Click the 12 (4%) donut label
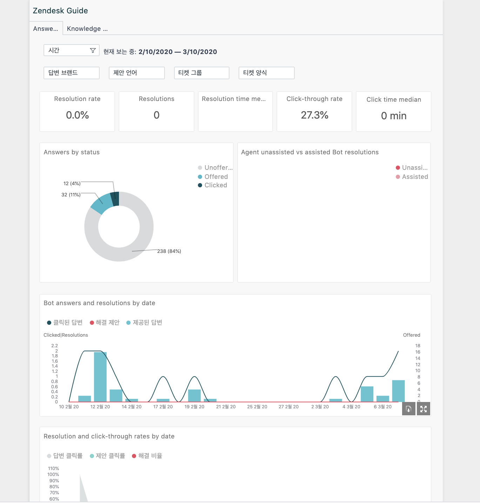Viewport: 480px width, 503px height. [72, 183]
